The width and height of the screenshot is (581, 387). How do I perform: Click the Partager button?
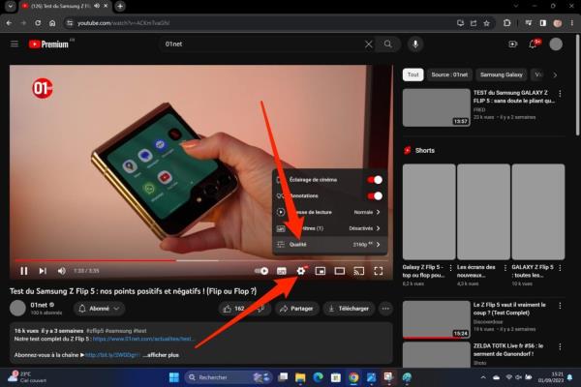tap(295, 309)
